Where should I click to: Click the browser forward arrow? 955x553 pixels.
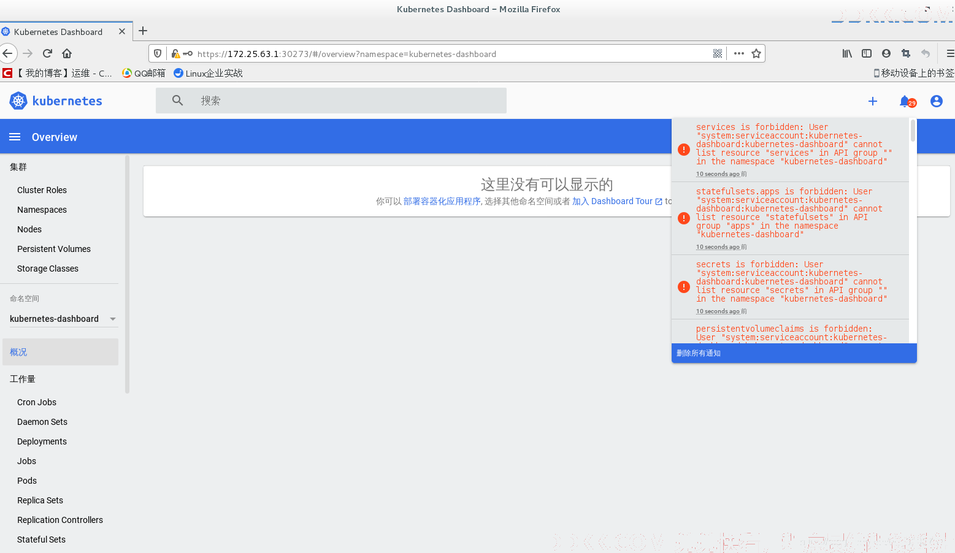28,53
